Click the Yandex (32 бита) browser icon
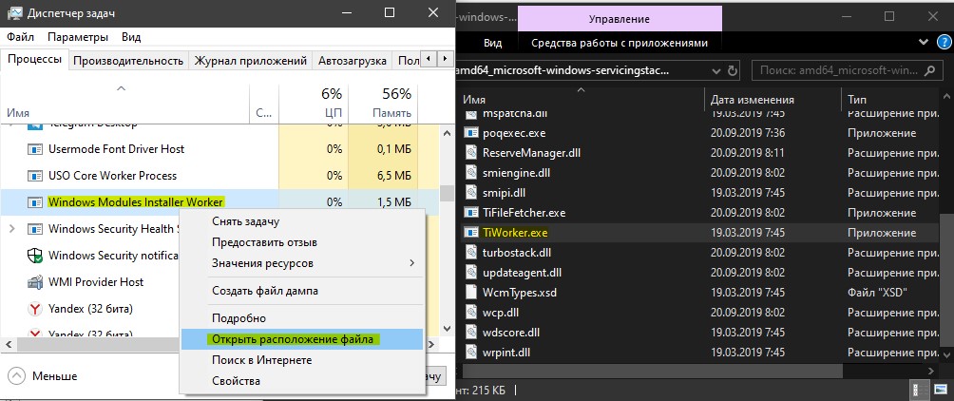Screen dimensions: 954x401 (x=35, y=309)
